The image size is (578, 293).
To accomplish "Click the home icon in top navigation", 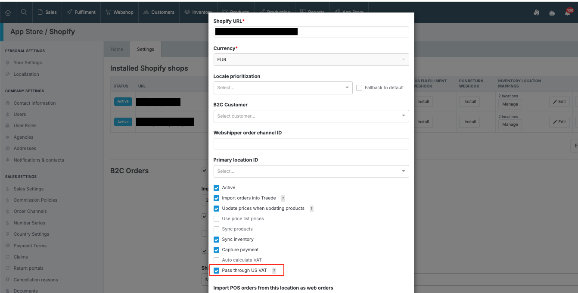I will 8,12.
